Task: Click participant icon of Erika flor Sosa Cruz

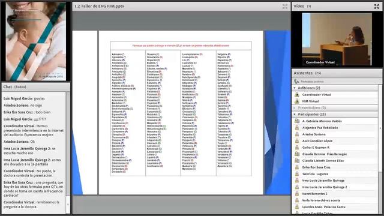Action: [297, 167]
